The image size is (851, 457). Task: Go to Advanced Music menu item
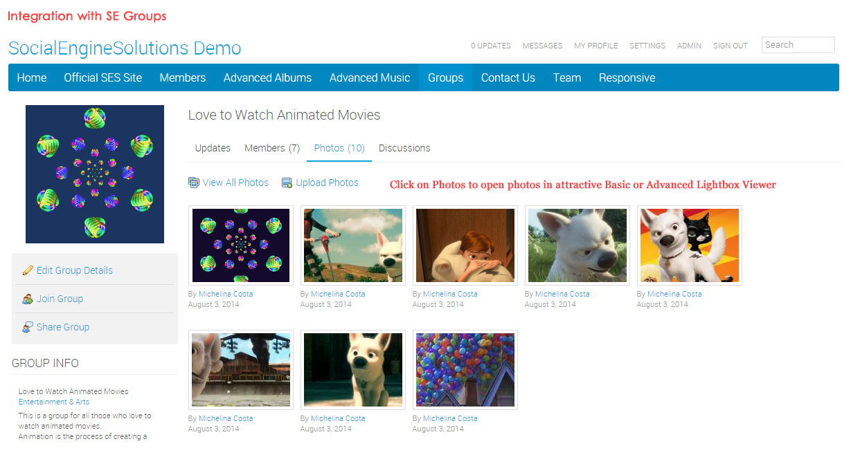370,77
